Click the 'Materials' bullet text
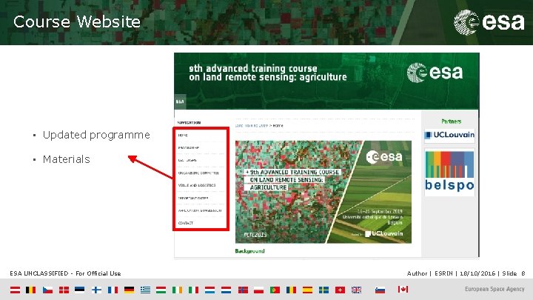533x300 pixels. tap(67, 159)
